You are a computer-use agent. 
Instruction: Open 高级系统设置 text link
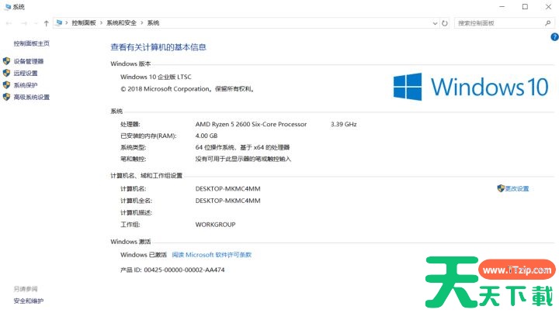click(32, 98)
